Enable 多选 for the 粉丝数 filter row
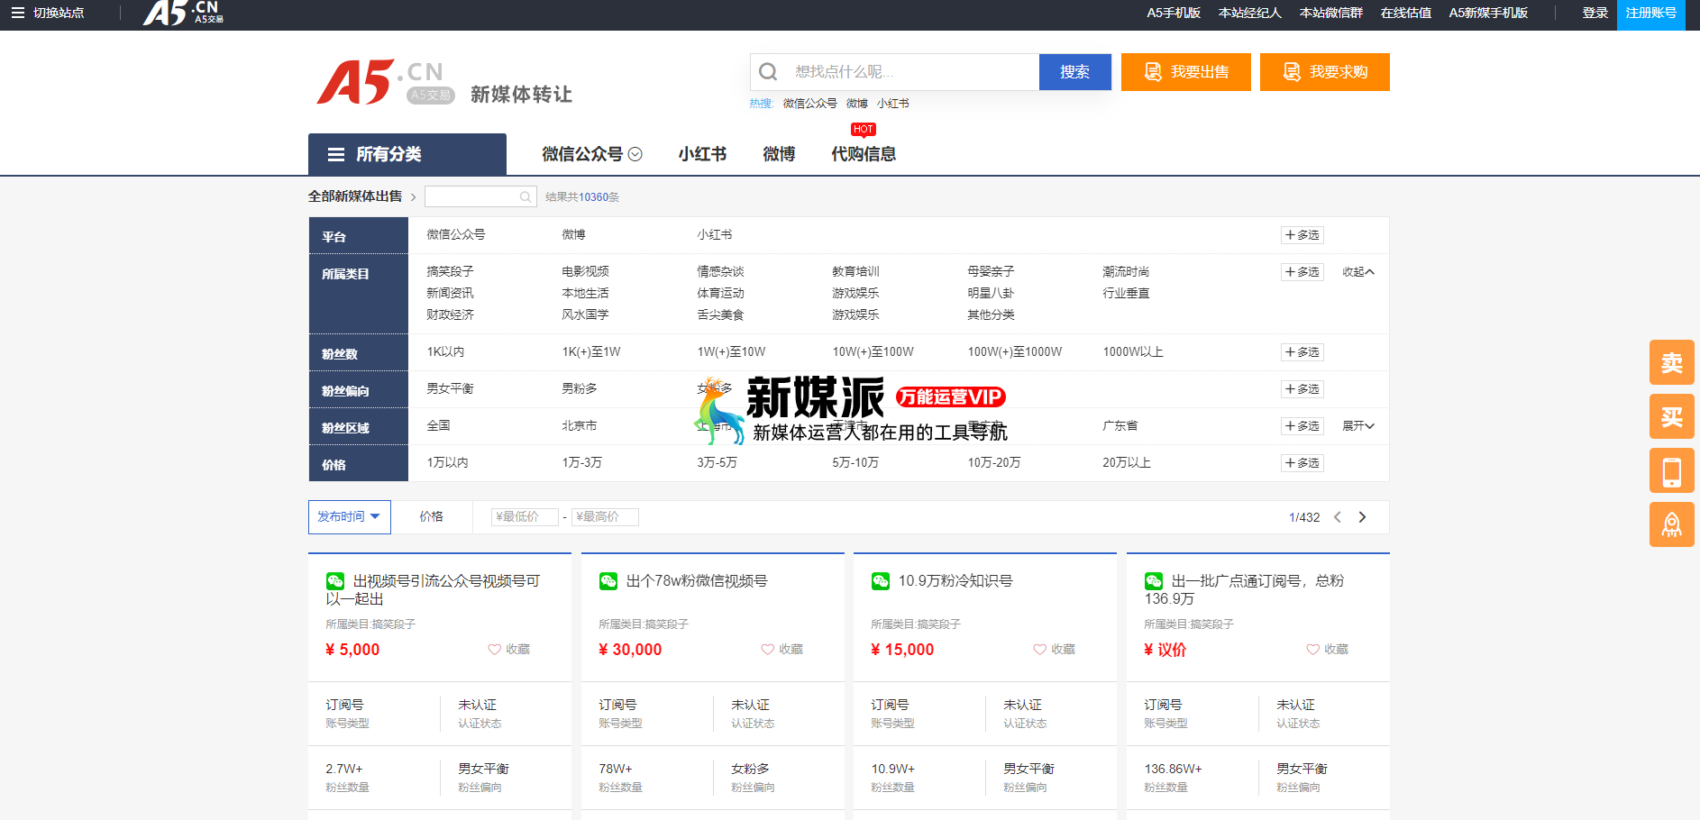The width and height of the screenshot is (1700, 820). pos(1302,352)
